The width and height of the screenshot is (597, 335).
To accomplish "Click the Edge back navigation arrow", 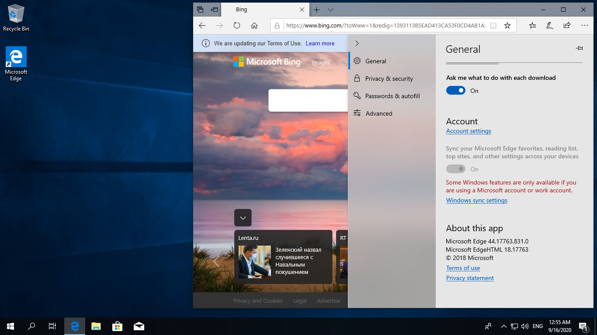I will (202, 26).
